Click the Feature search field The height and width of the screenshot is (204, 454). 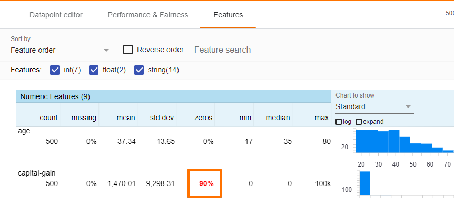[x=273, y=50]
